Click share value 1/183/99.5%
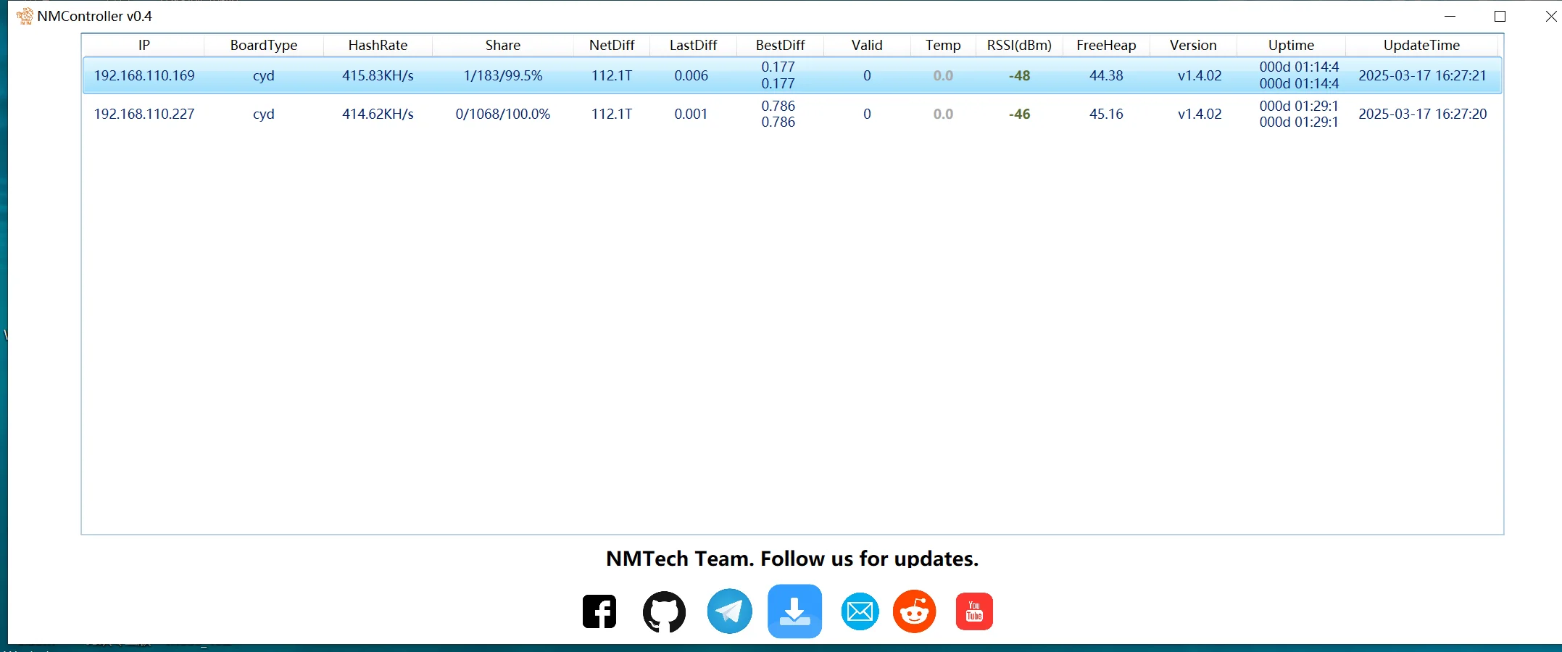The height and width of the screenshot is (652, 1562). click(503, 75)
